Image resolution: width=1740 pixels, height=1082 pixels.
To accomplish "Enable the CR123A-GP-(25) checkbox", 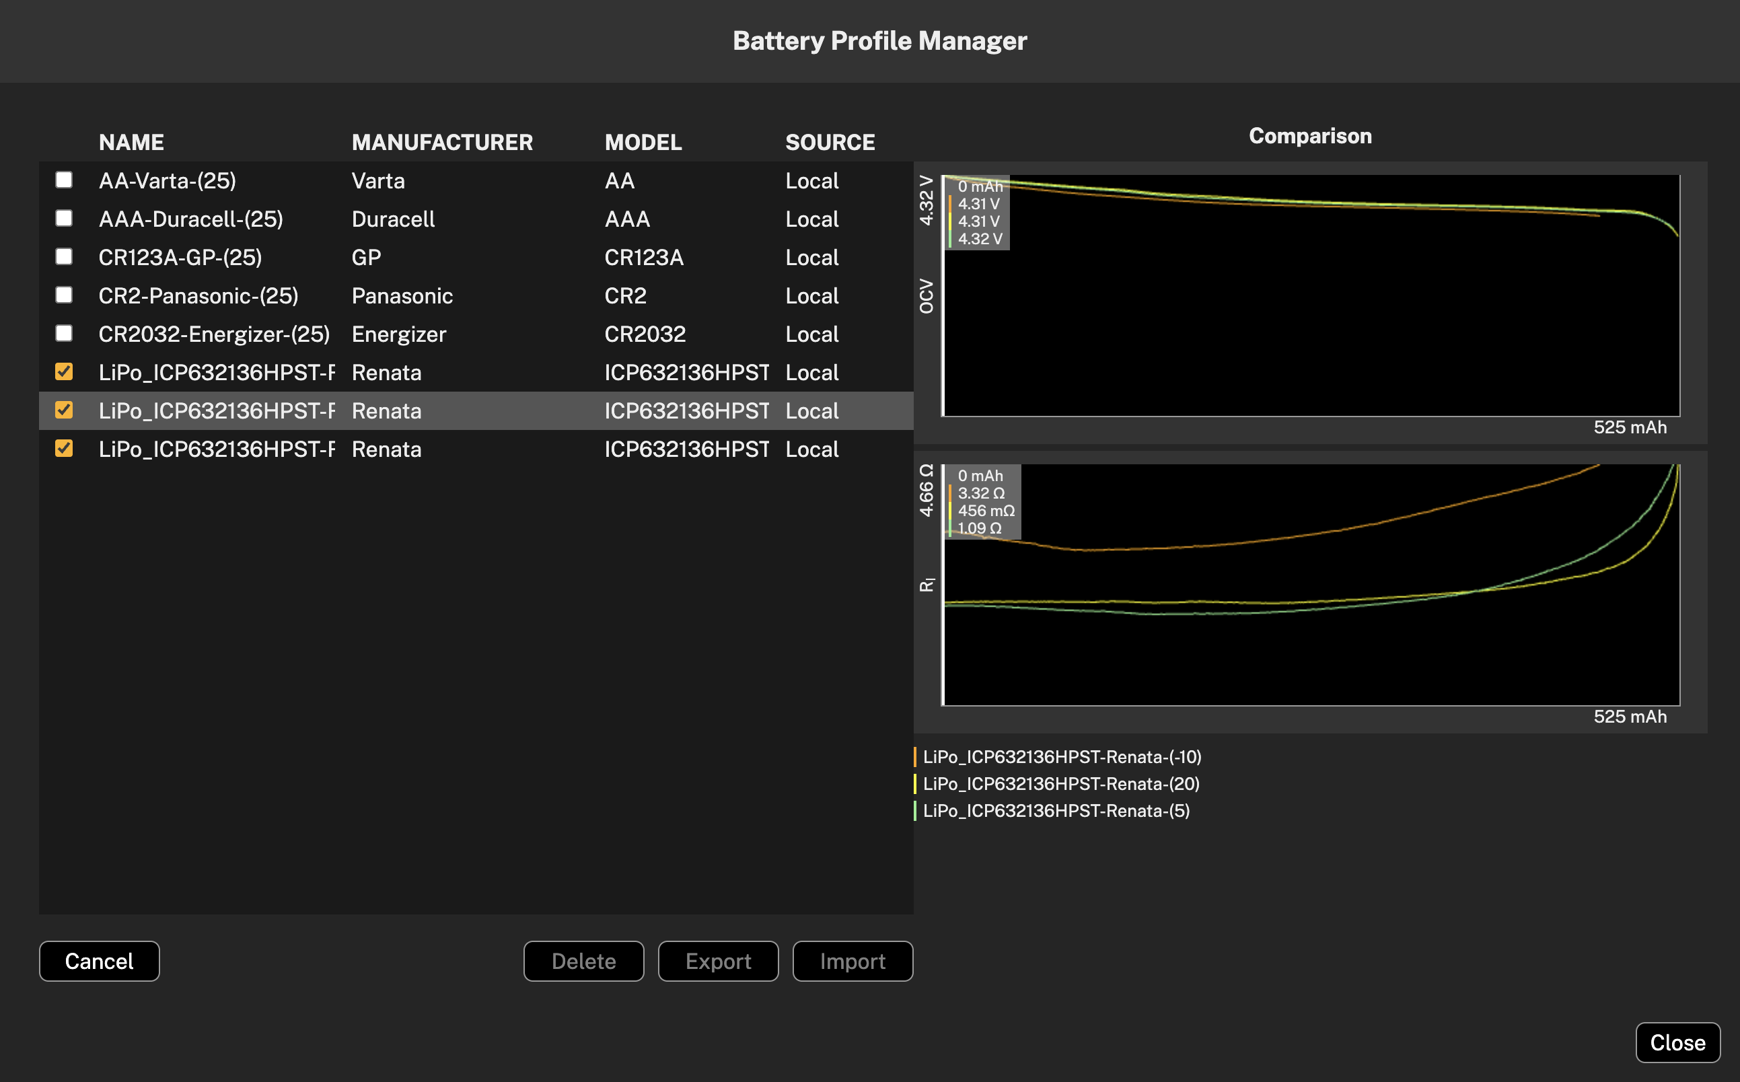I will pos(64,257).
